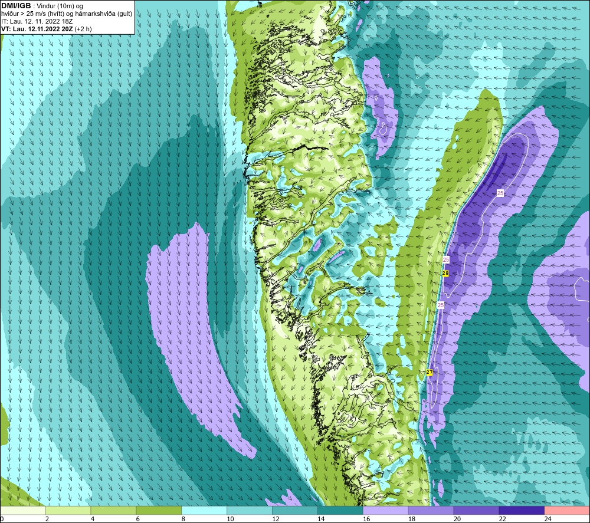Click the '14' tick label on the color scale
This screenshot has width=590, height=523.
pos(321,519)
